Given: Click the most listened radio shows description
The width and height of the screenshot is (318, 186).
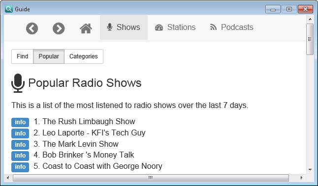Looking at the screenshot, I should [130, 106].
